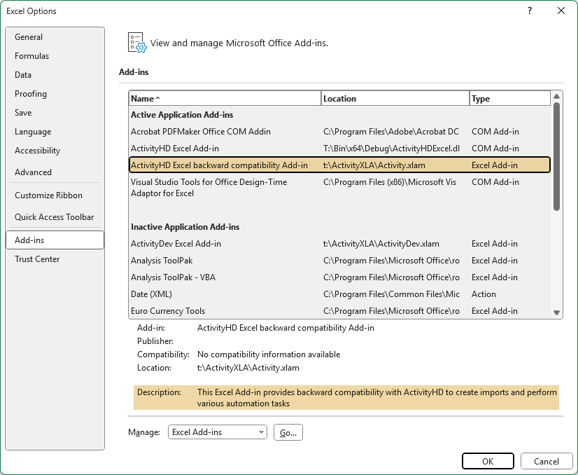The image size is (578, 475).
Task: Click the Cancel button
Action: point(547,462)
